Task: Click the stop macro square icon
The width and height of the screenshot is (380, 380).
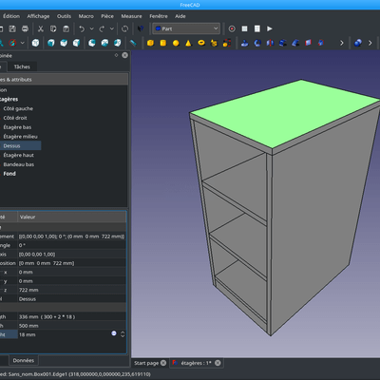Action: point(244,28)
